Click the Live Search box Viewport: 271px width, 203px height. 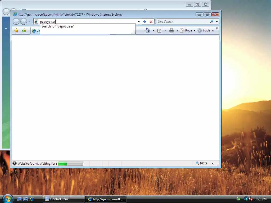tap(183, 22)
